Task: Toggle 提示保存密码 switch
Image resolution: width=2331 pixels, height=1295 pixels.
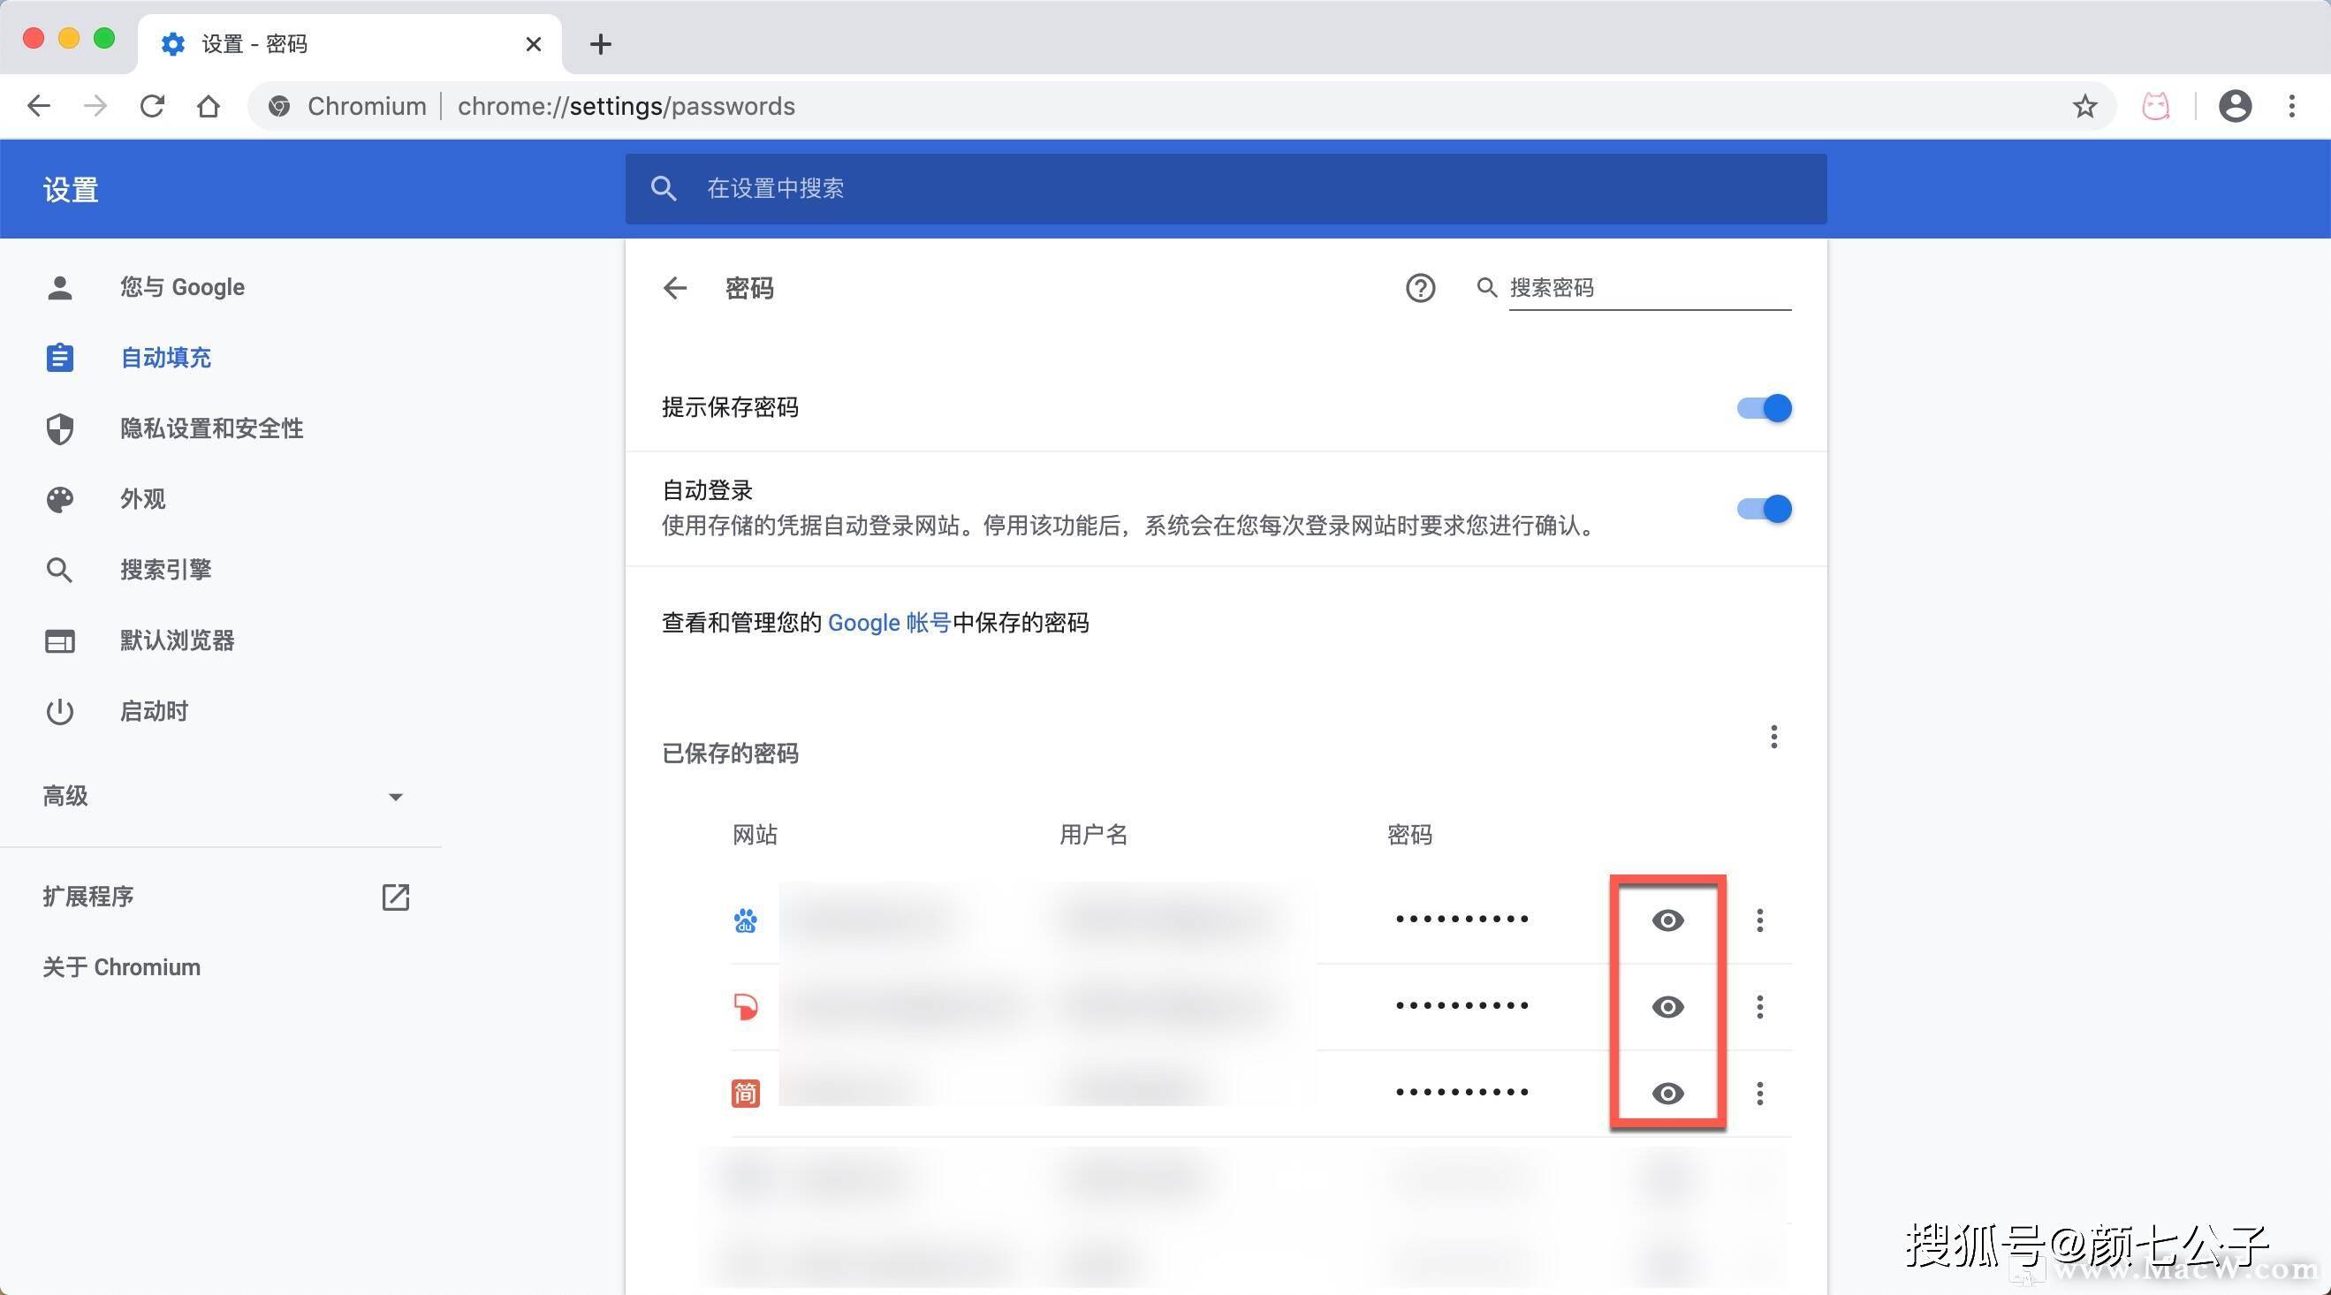Action: 1764,408
